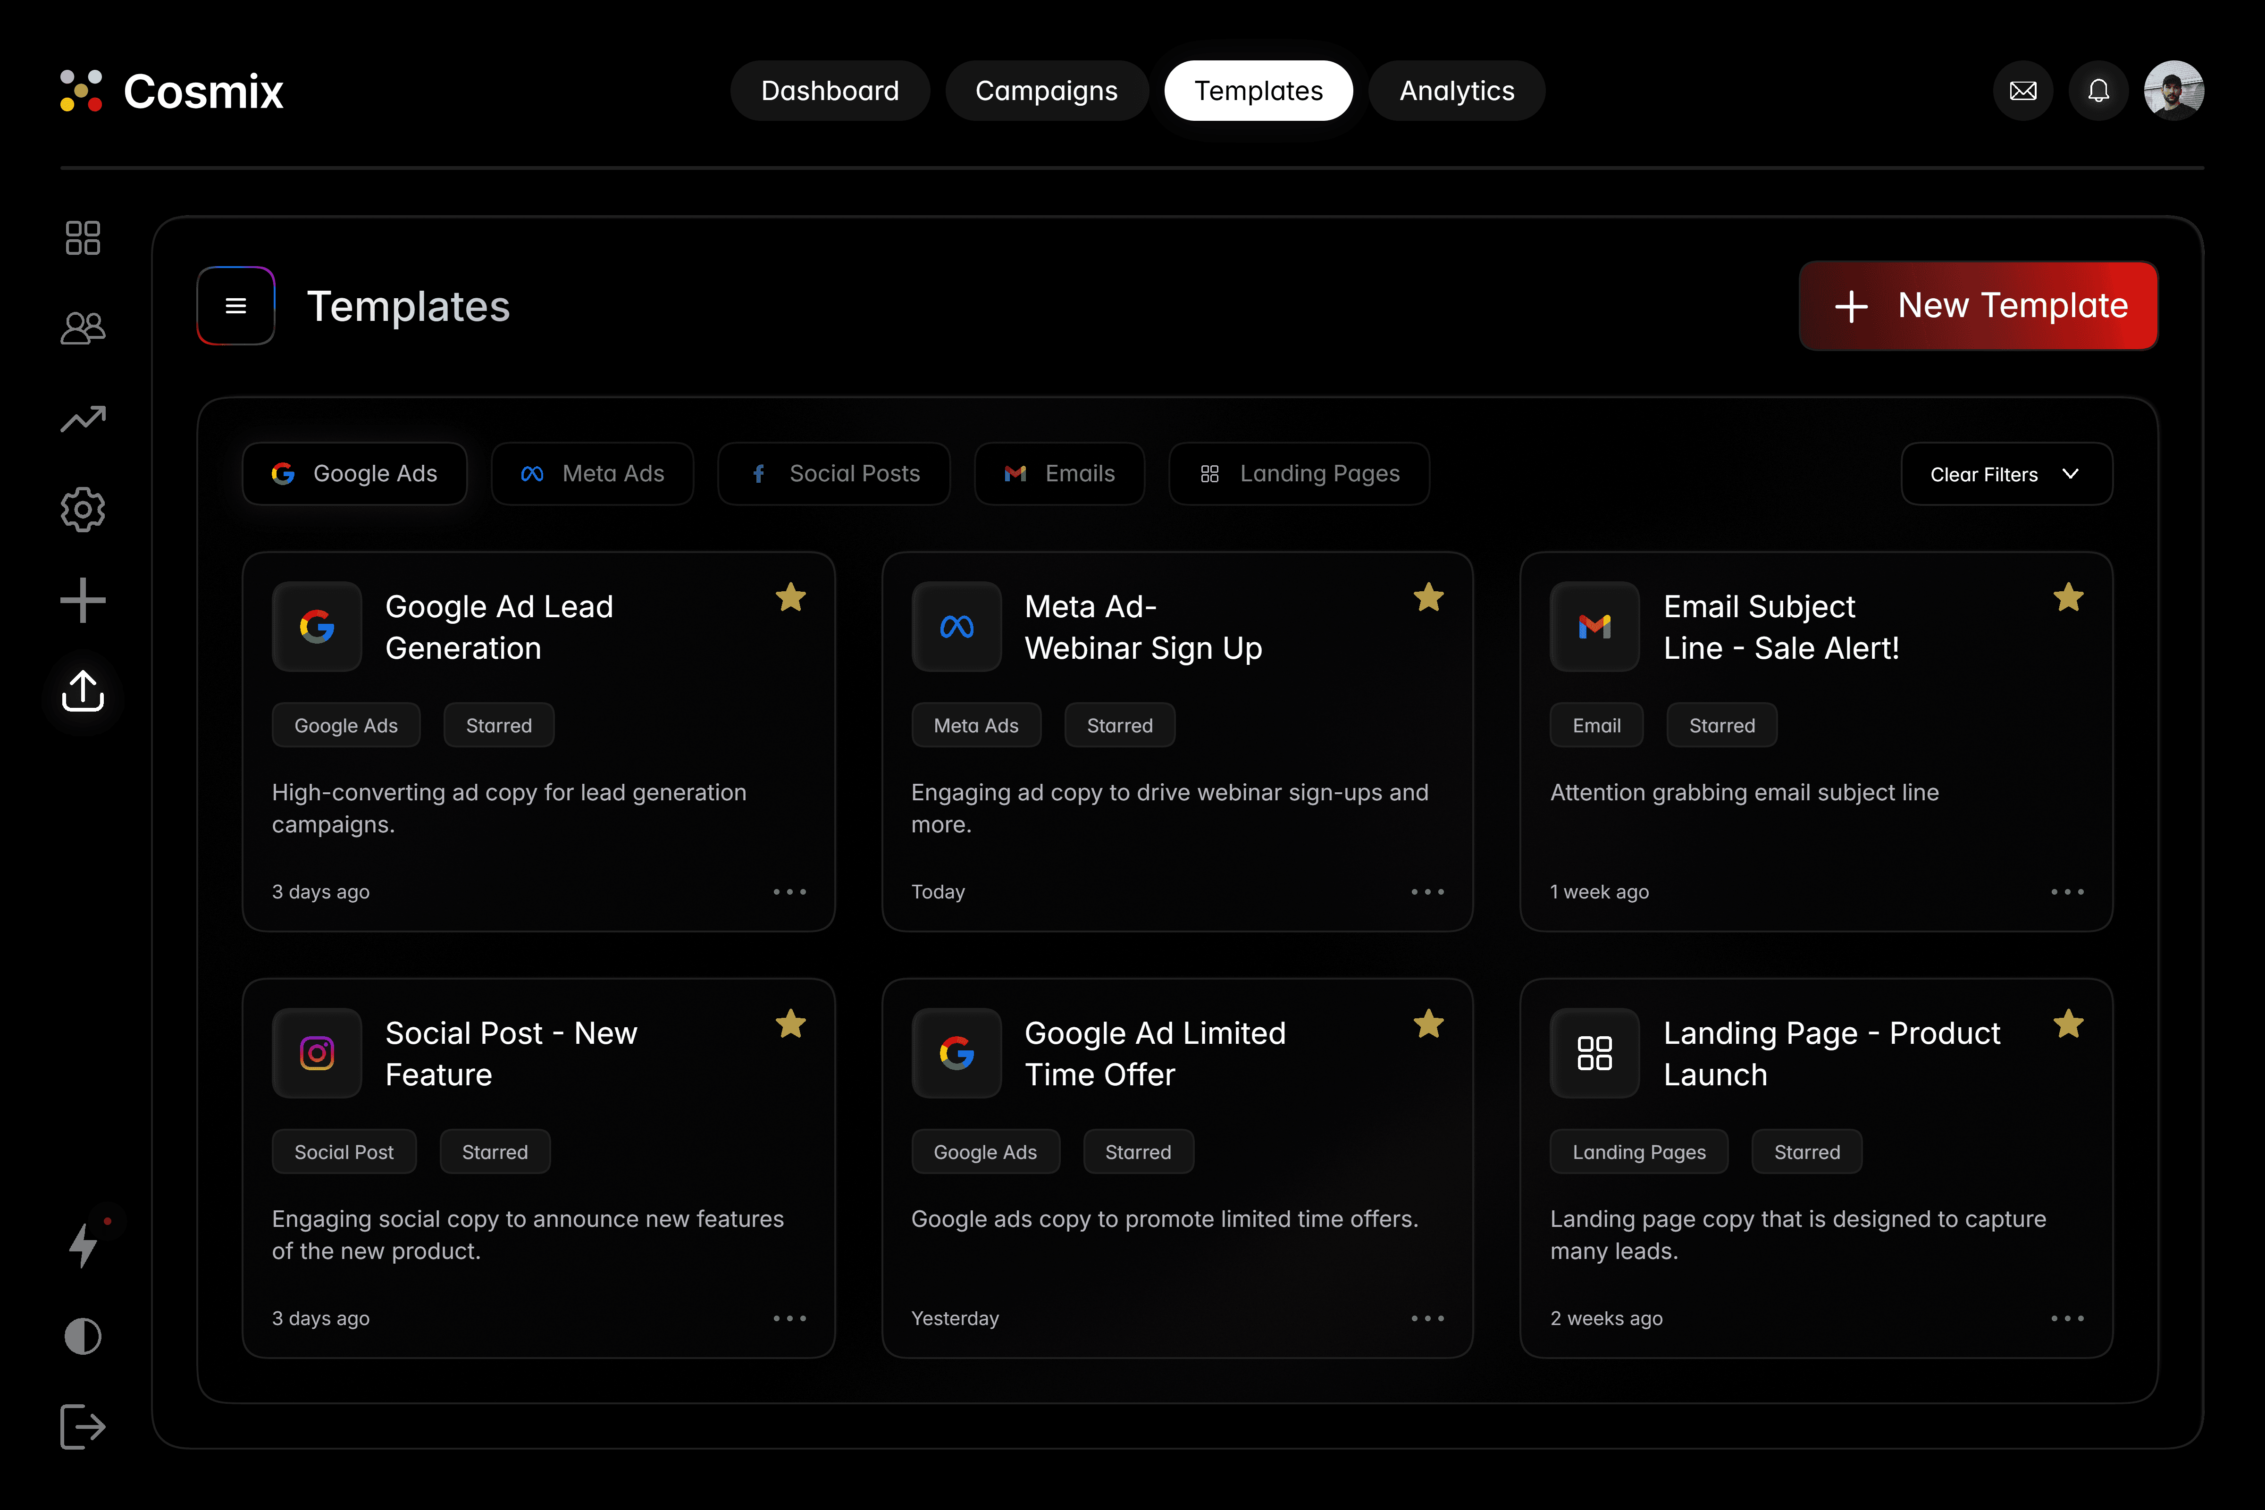Viewport: 2265px width, 1510px height.
Task: Toggle the star on Social Post - New Feature
Action: [x=791, y=1023]
